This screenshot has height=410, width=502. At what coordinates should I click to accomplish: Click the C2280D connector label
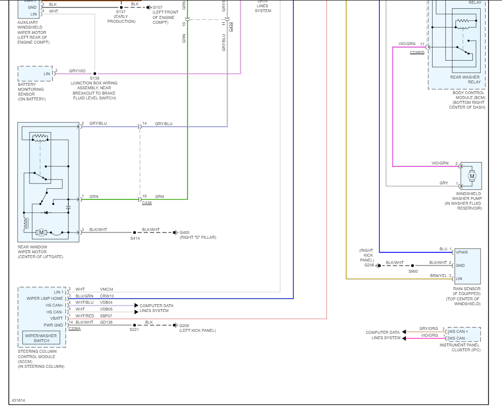pos(417,52)
